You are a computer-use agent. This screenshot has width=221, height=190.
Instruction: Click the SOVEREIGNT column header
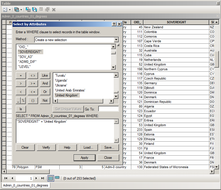[x=176, y=22]
